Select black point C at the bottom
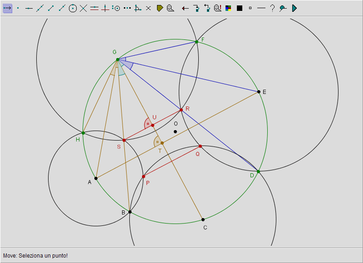This screenshot has height=263, width=363. (203, 219)
